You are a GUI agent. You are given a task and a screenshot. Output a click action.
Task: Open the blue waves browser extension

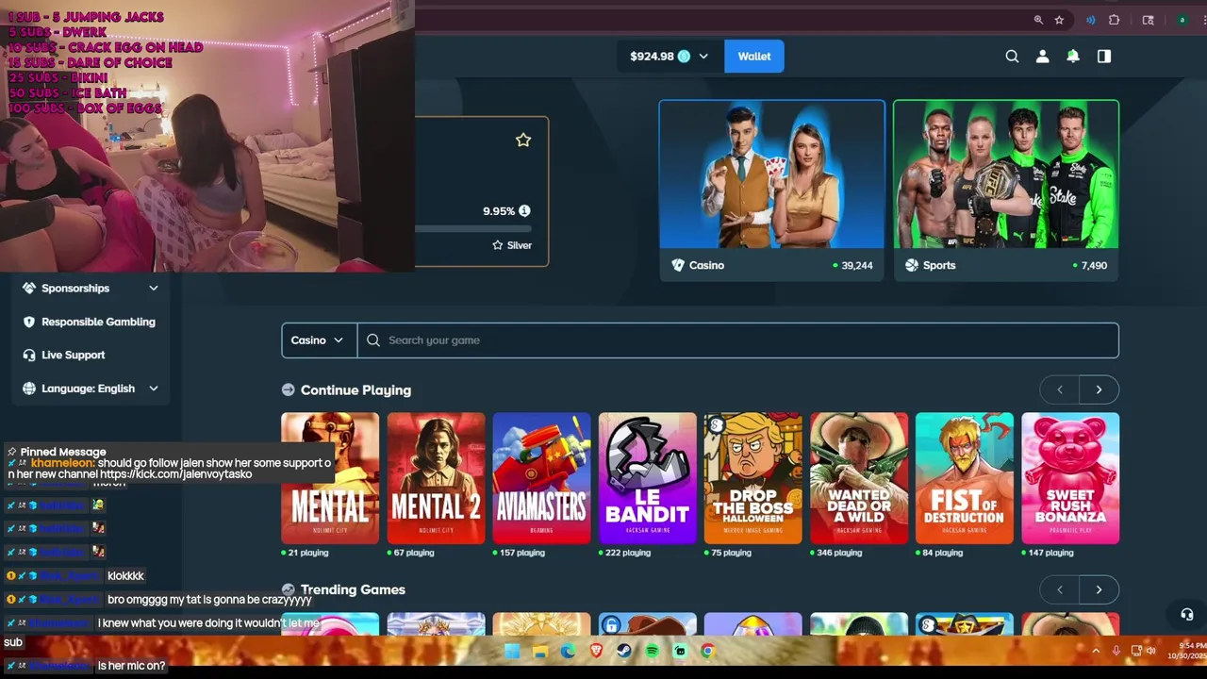[x=1090, y=20]
